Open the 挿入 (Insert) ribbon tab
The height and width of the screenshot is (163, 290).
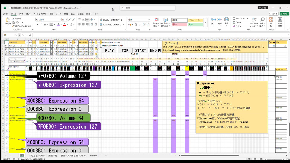[x=28, y=14]
